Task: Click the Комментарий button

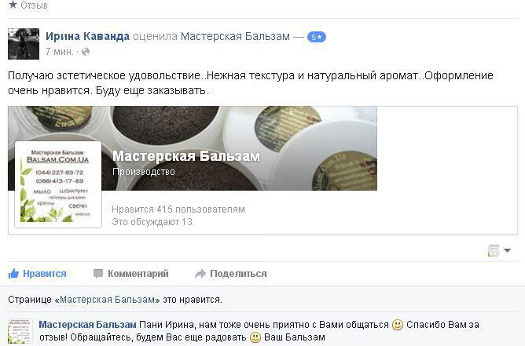Action: click(x=138, y=274)
